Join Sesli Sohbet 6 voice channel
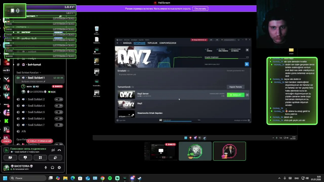324x182 pixels. pyautogui.click(x=39, y=119)
